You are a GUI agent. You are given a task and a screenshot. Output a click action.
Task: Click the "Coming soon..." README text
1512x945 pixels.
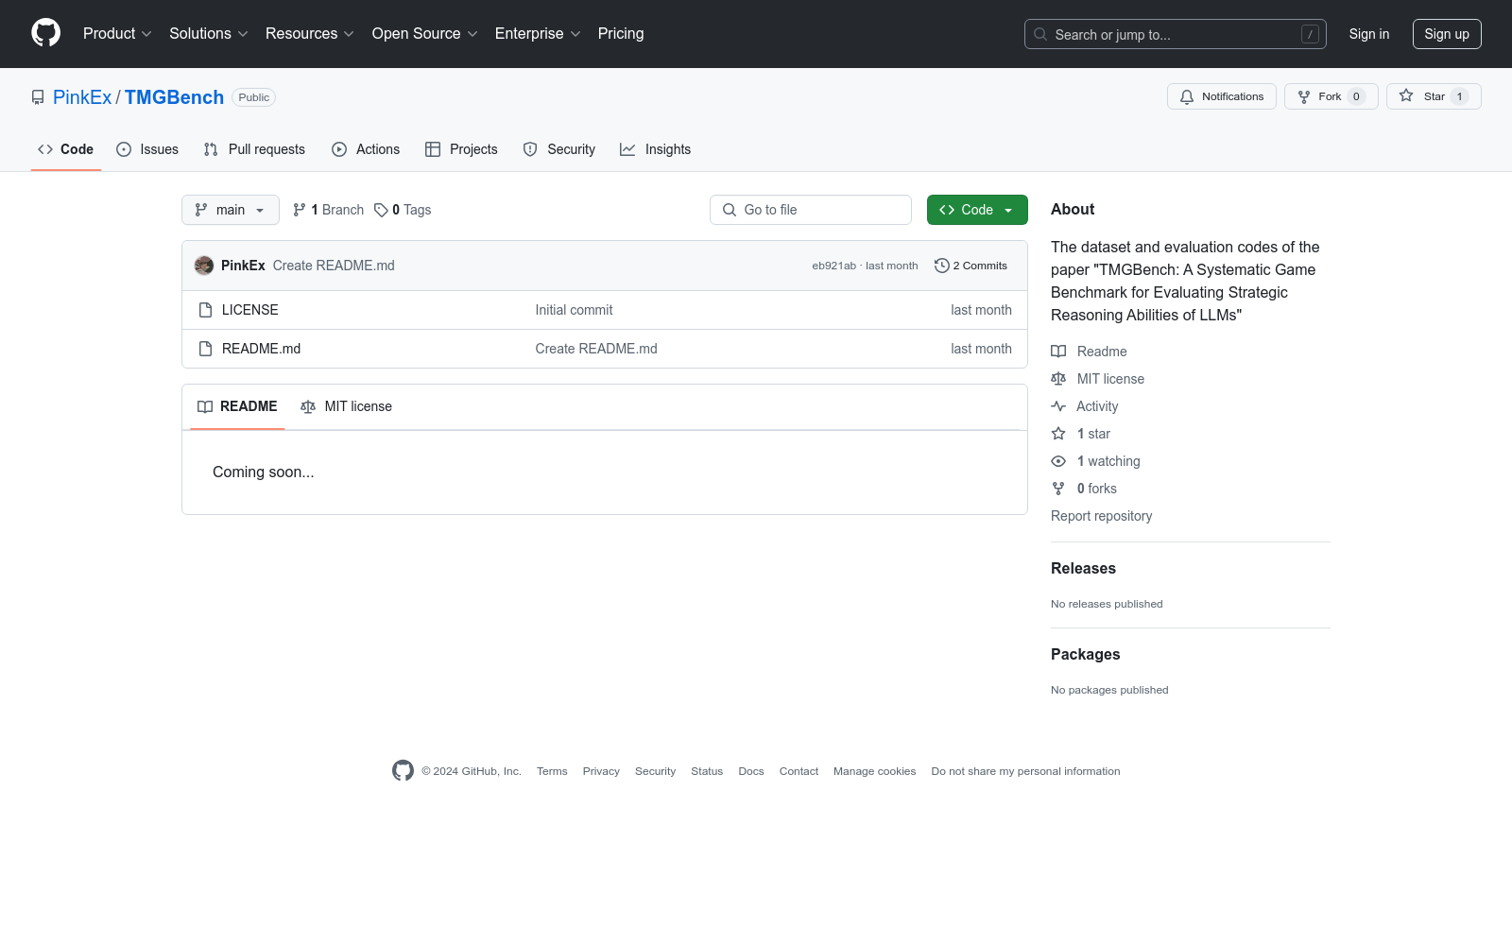[x=264, y=472]
